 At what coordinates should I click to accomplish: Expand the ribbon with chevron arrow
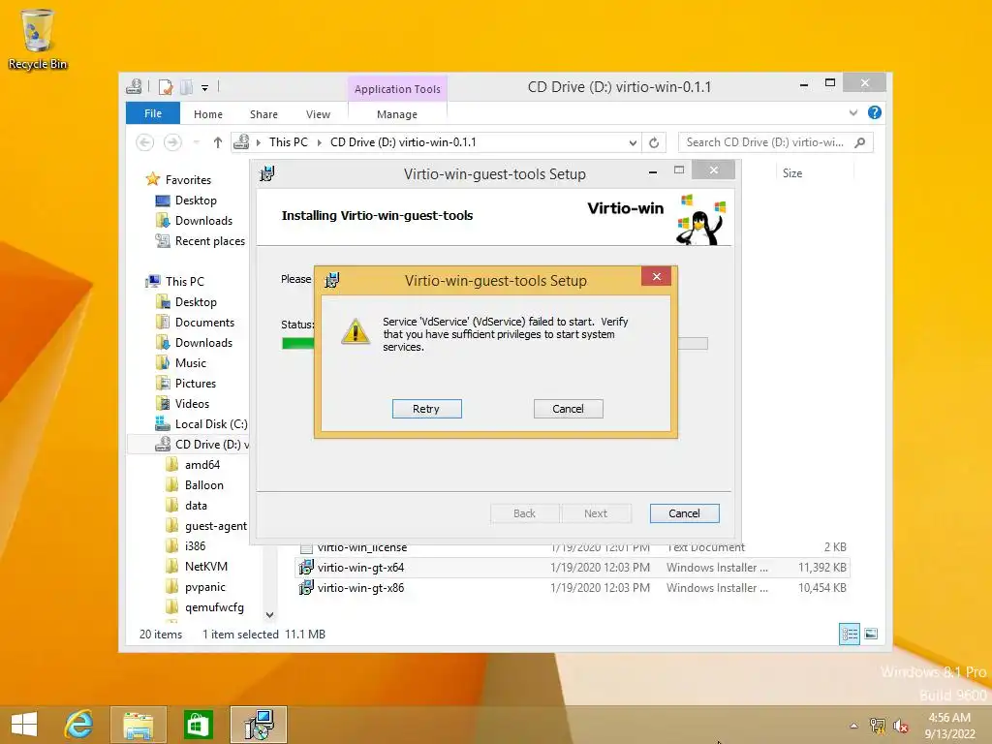tap(853, 112)
